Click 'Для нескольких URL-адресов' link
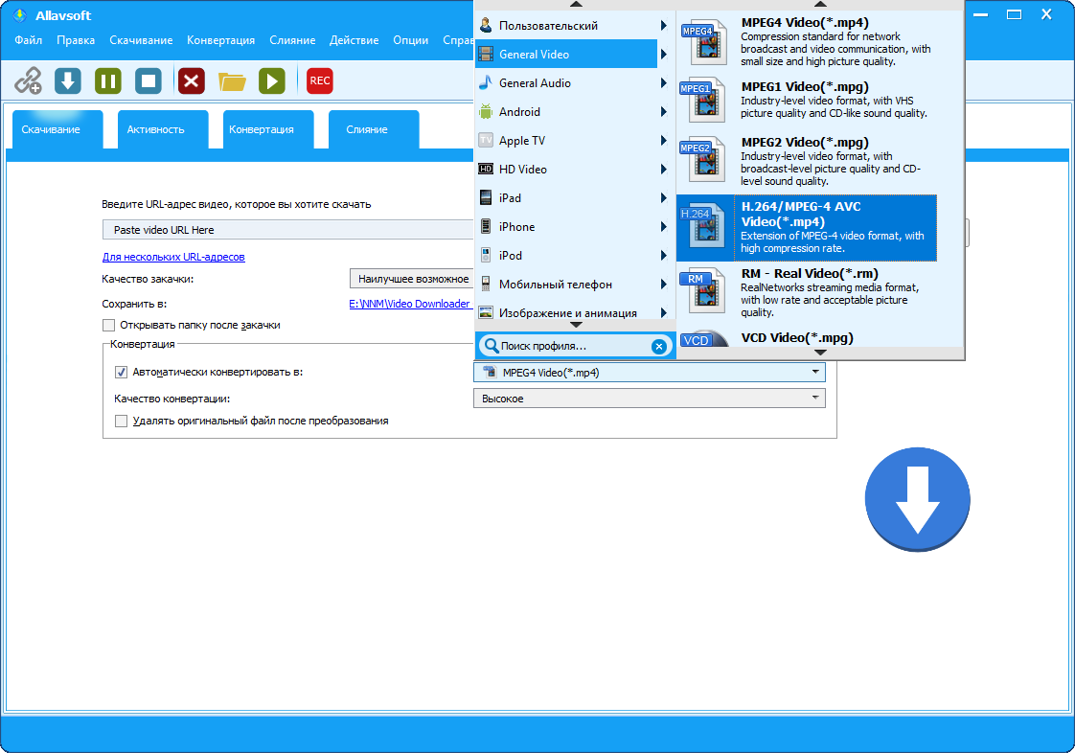Image resolution: width=1075 pixels, height=753 pixels. [x=173, y=257]
